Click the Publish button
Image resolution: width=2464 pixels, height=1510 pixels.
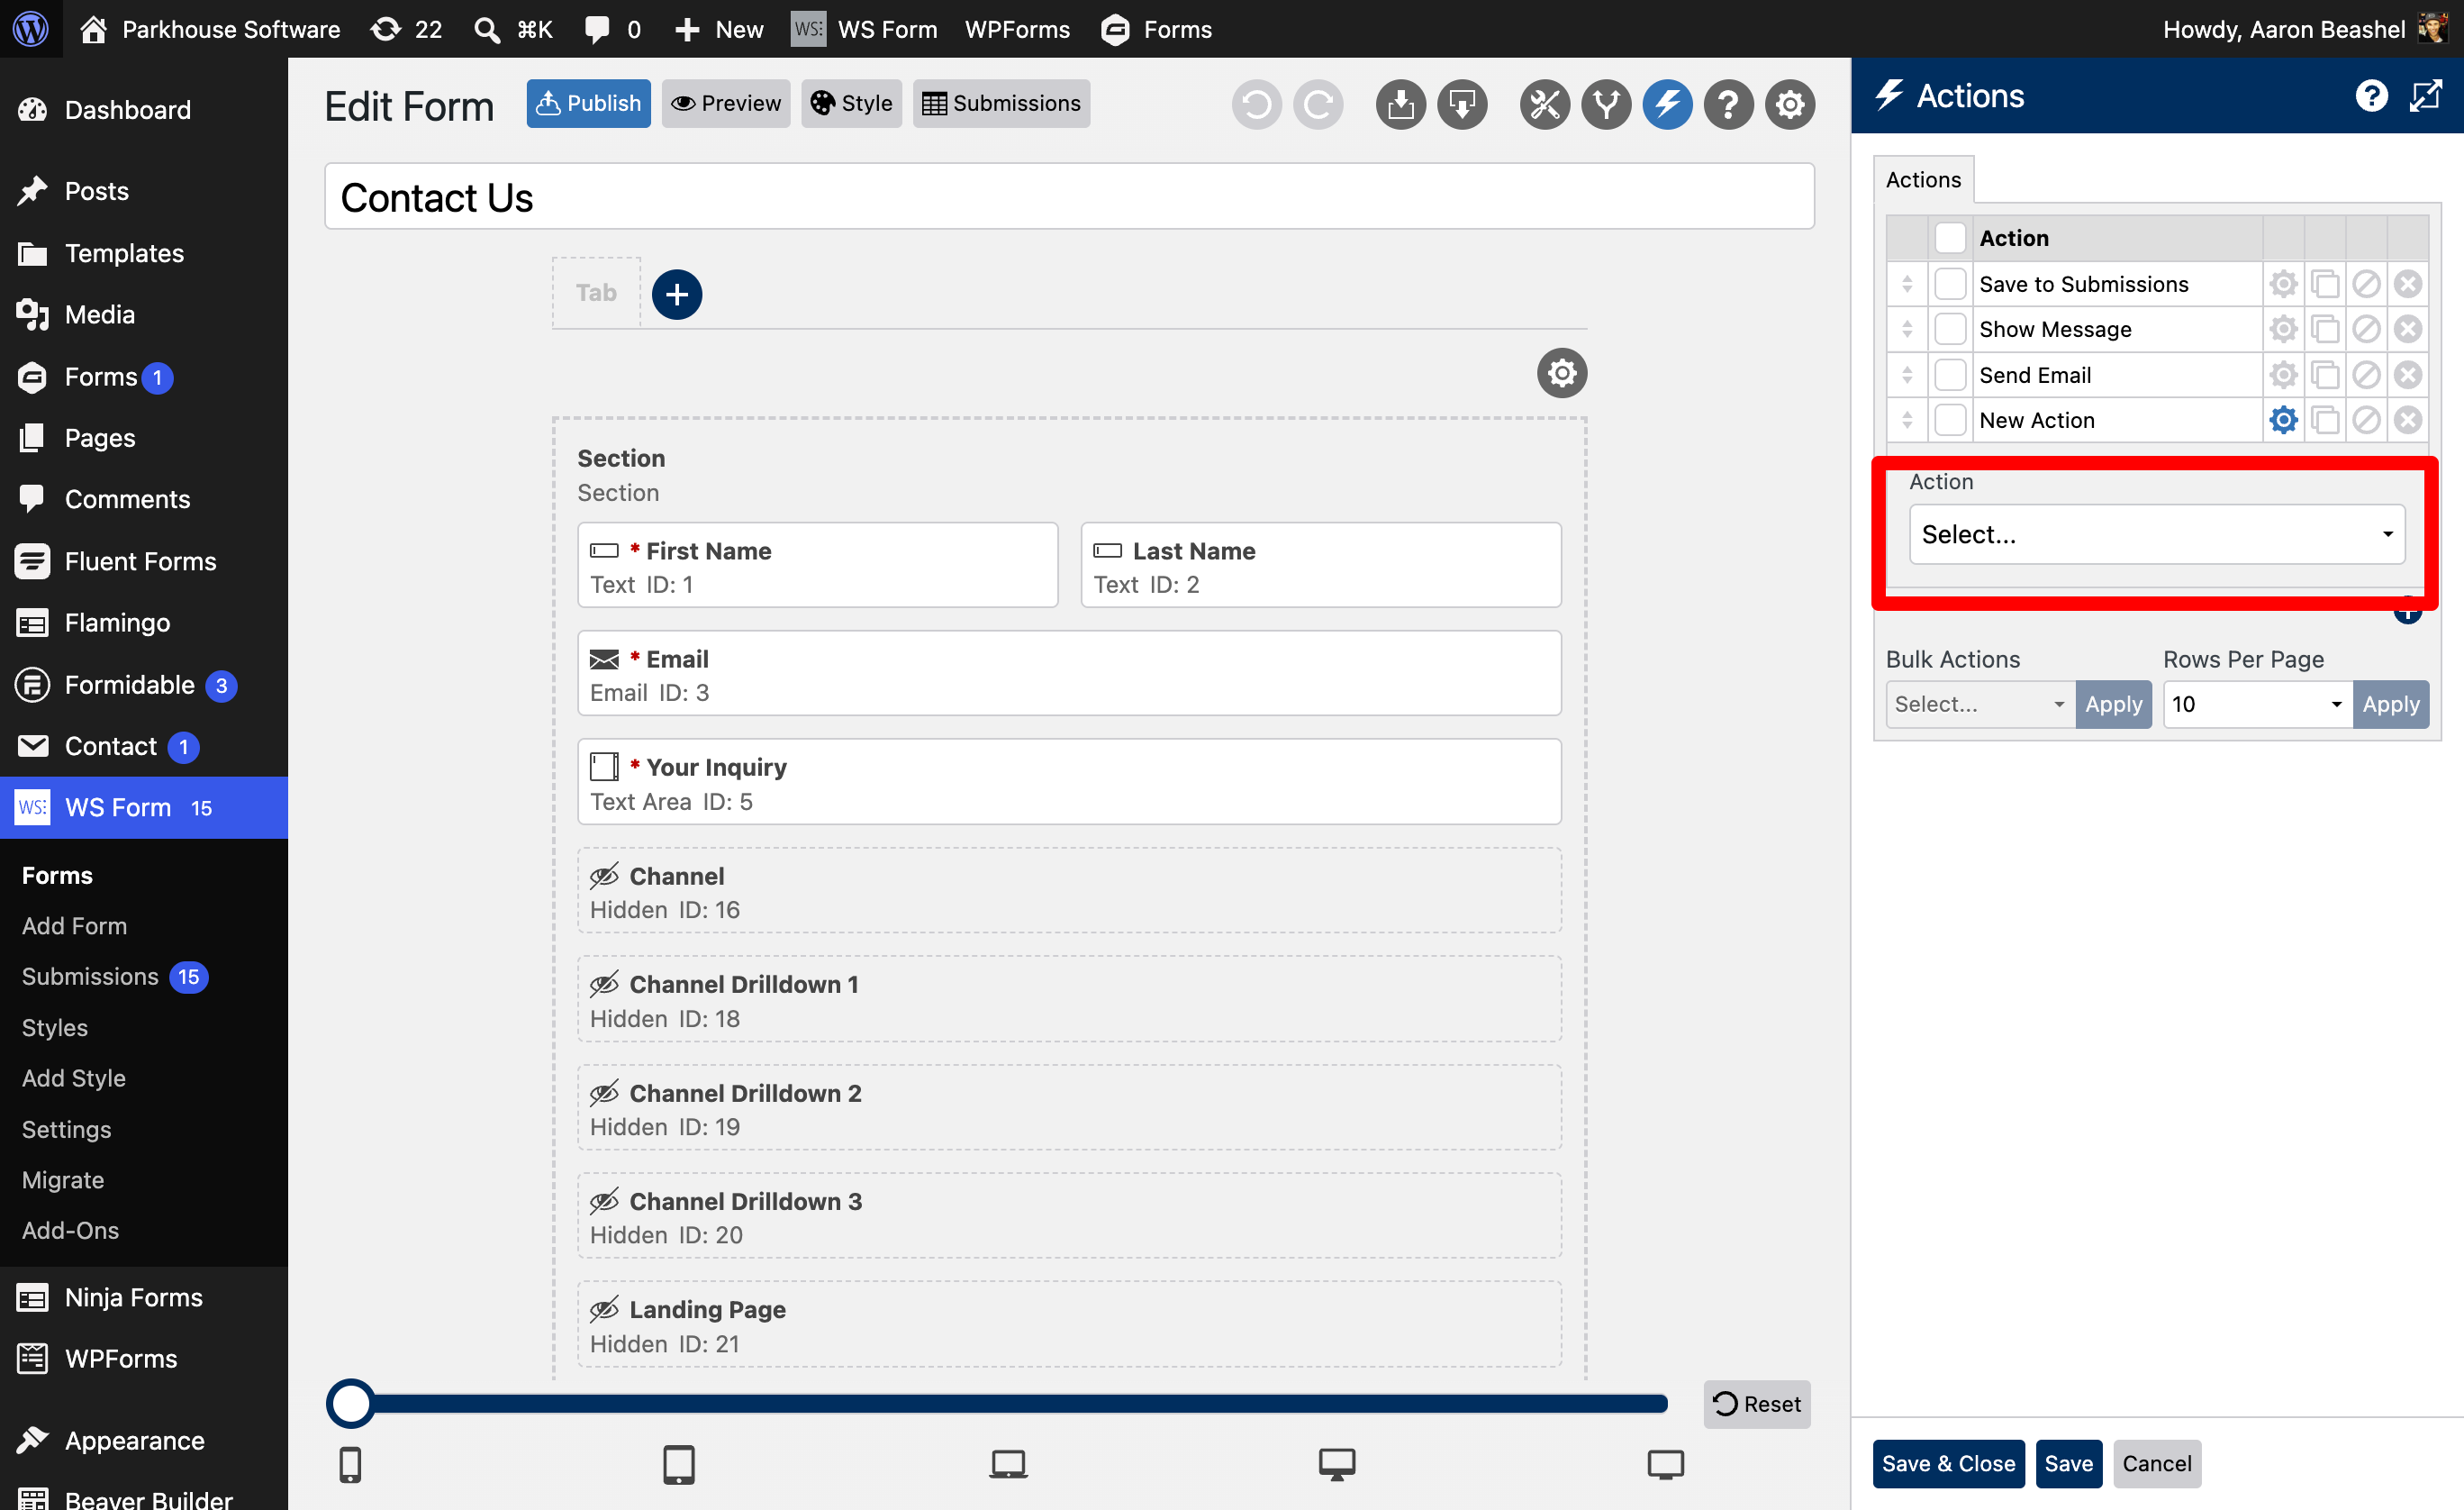click(588, 103)
